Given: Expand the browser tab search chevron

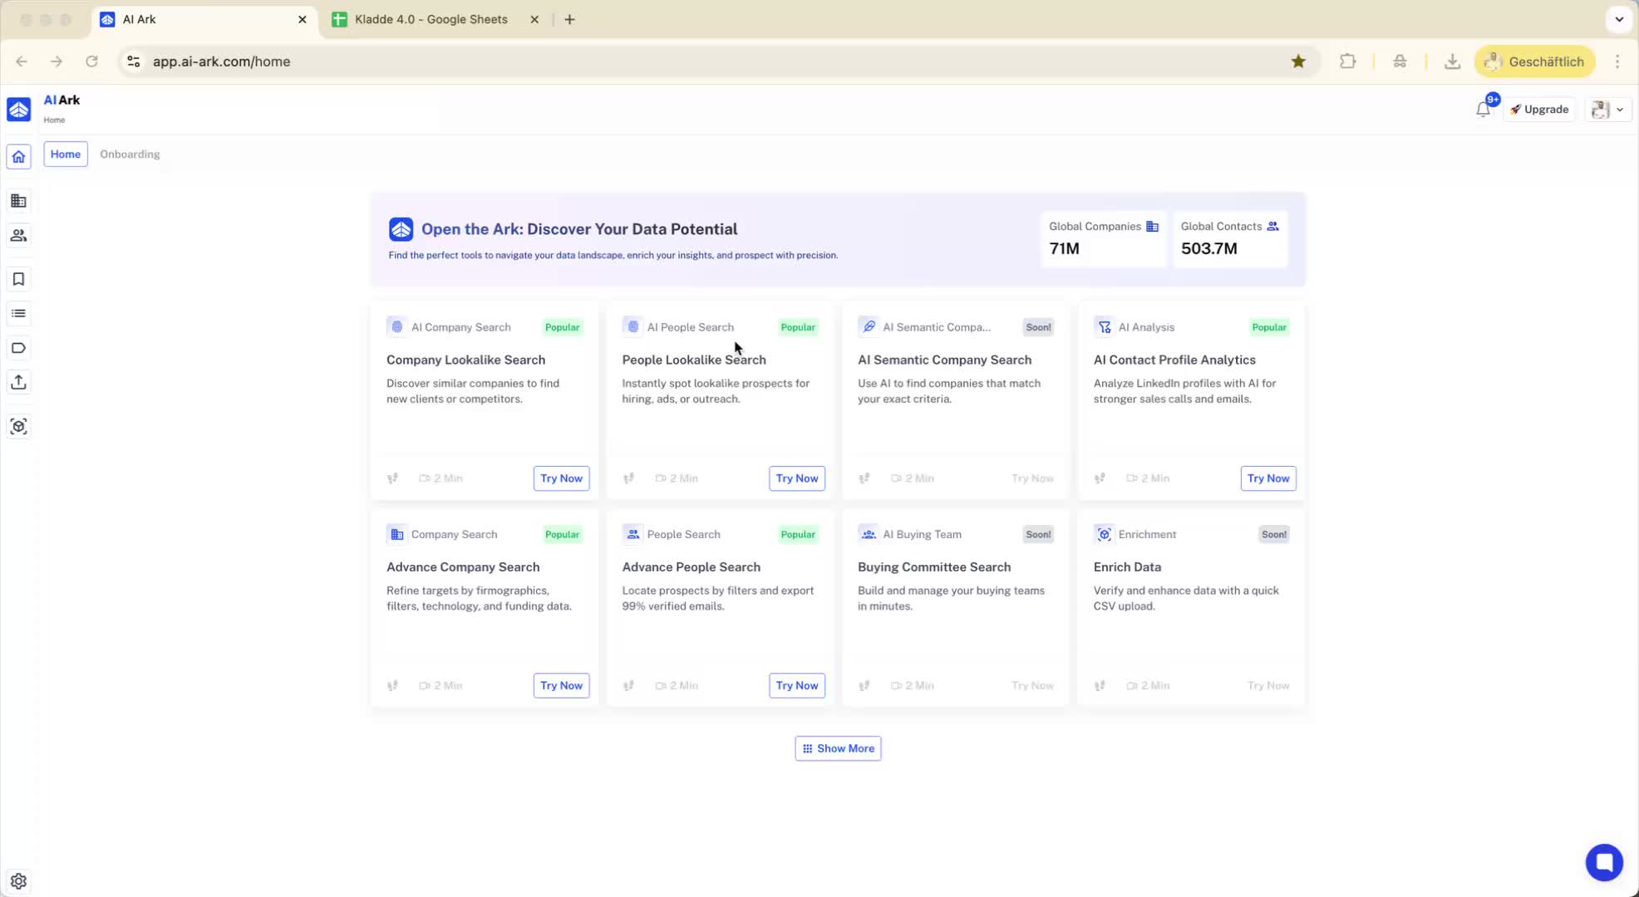Looking at the screenshot, I should click(x=1619, y=19).
